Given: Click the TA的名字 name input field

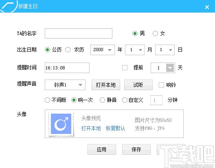Looking at the screenshot, I should (79, 34).
